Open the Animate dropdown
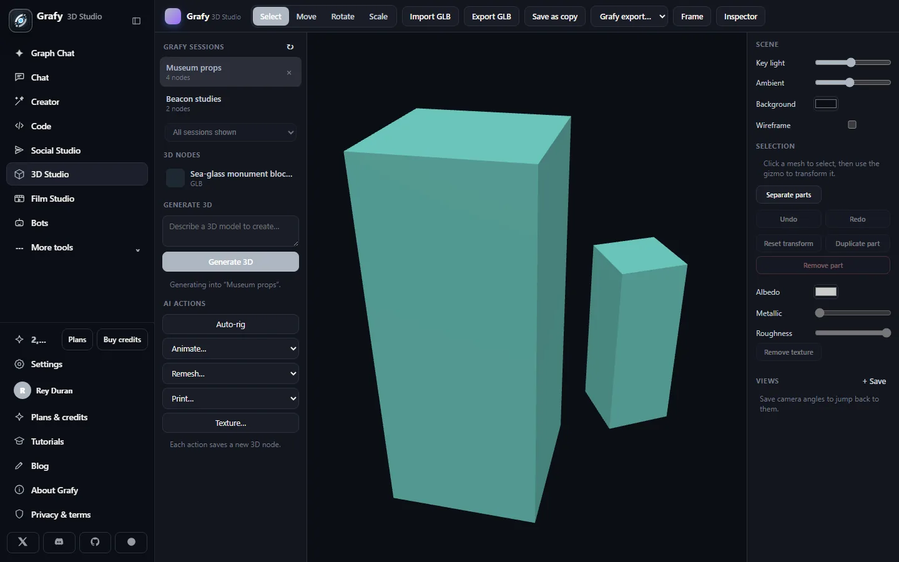 pyautogui.click(x=230, y=348)
